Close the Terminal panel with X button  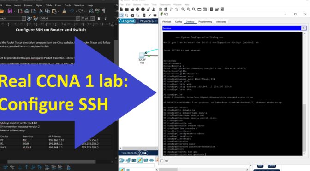pos(304,28)
